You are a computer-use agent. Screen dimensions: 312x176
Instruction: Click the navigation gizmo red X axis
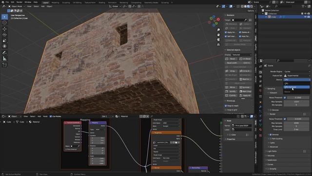pos(218,20)
